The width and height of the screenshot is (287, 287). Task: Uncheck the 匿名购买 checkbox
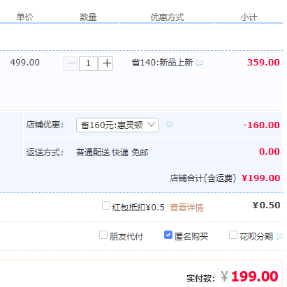click(x=168, y=235)
